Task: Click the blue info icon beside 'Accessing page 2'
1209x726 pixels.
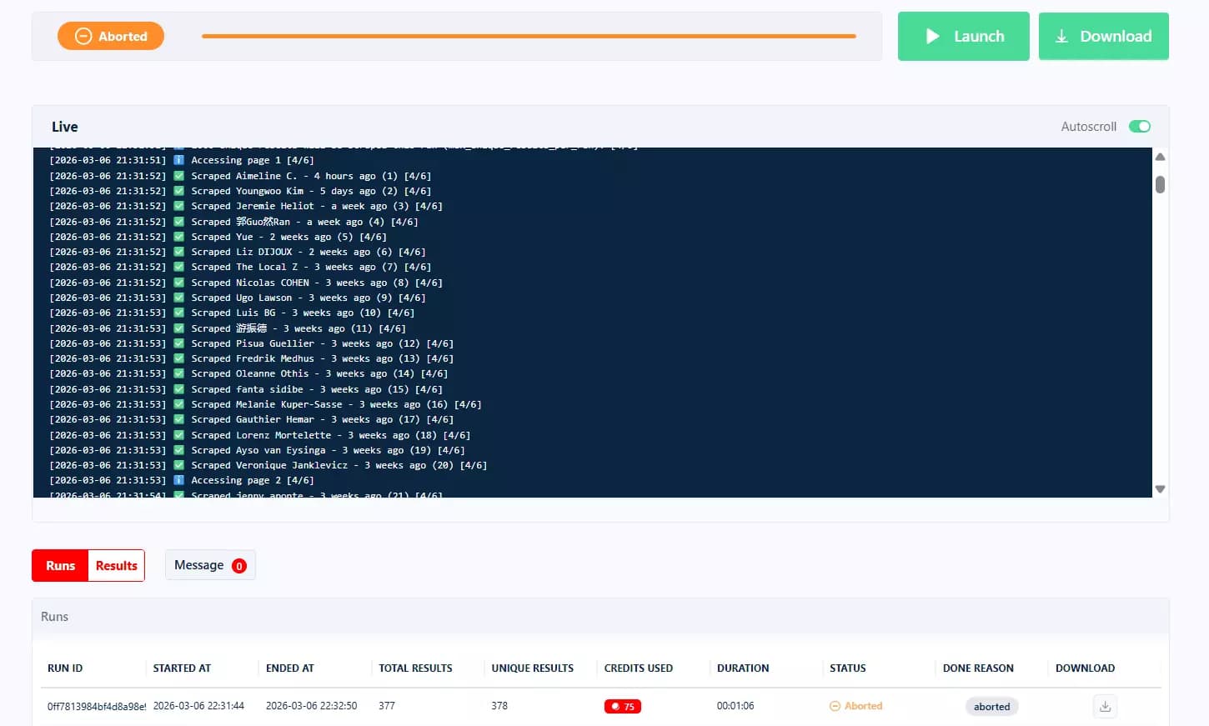Action: [179, 480]
